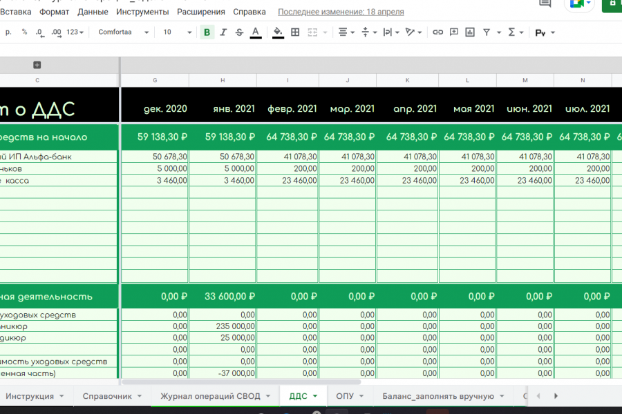Viewport: 622px width, 414px height.
Task: Switch to Баланс_заполнять вручную tab
Action: coord(438,396)
